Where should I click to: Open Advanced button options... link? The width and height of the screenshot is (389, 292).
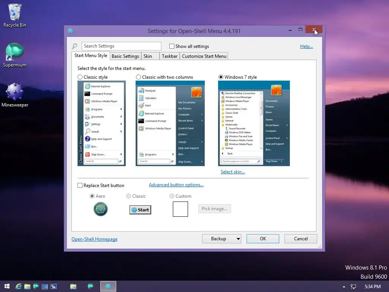[176, 185]
